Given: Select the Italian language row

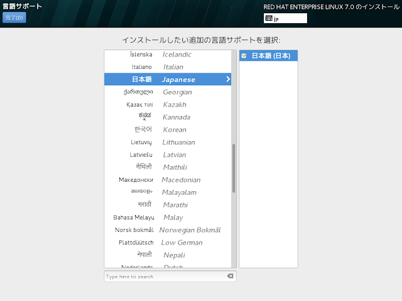Looking at the screenshot, I should [168, 67].
